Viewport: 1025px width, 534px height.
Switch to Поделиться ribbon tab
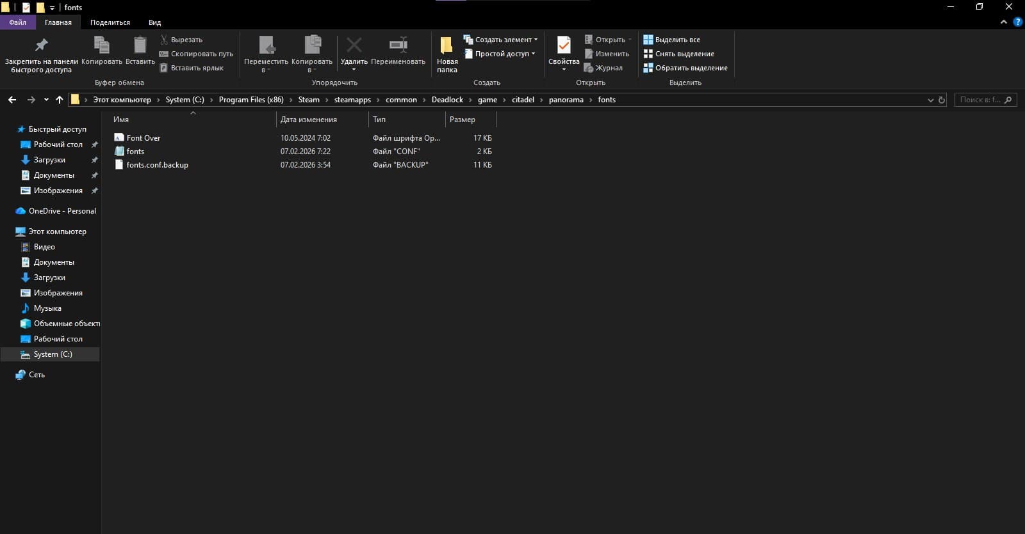pos(110,22)
